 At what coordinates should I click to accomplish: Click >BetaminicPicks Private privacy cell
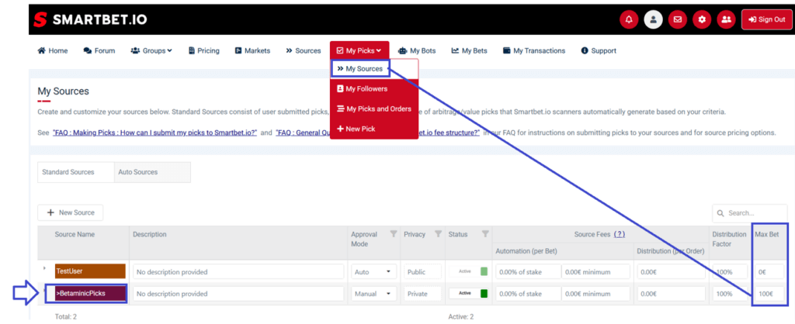[422, 294]
